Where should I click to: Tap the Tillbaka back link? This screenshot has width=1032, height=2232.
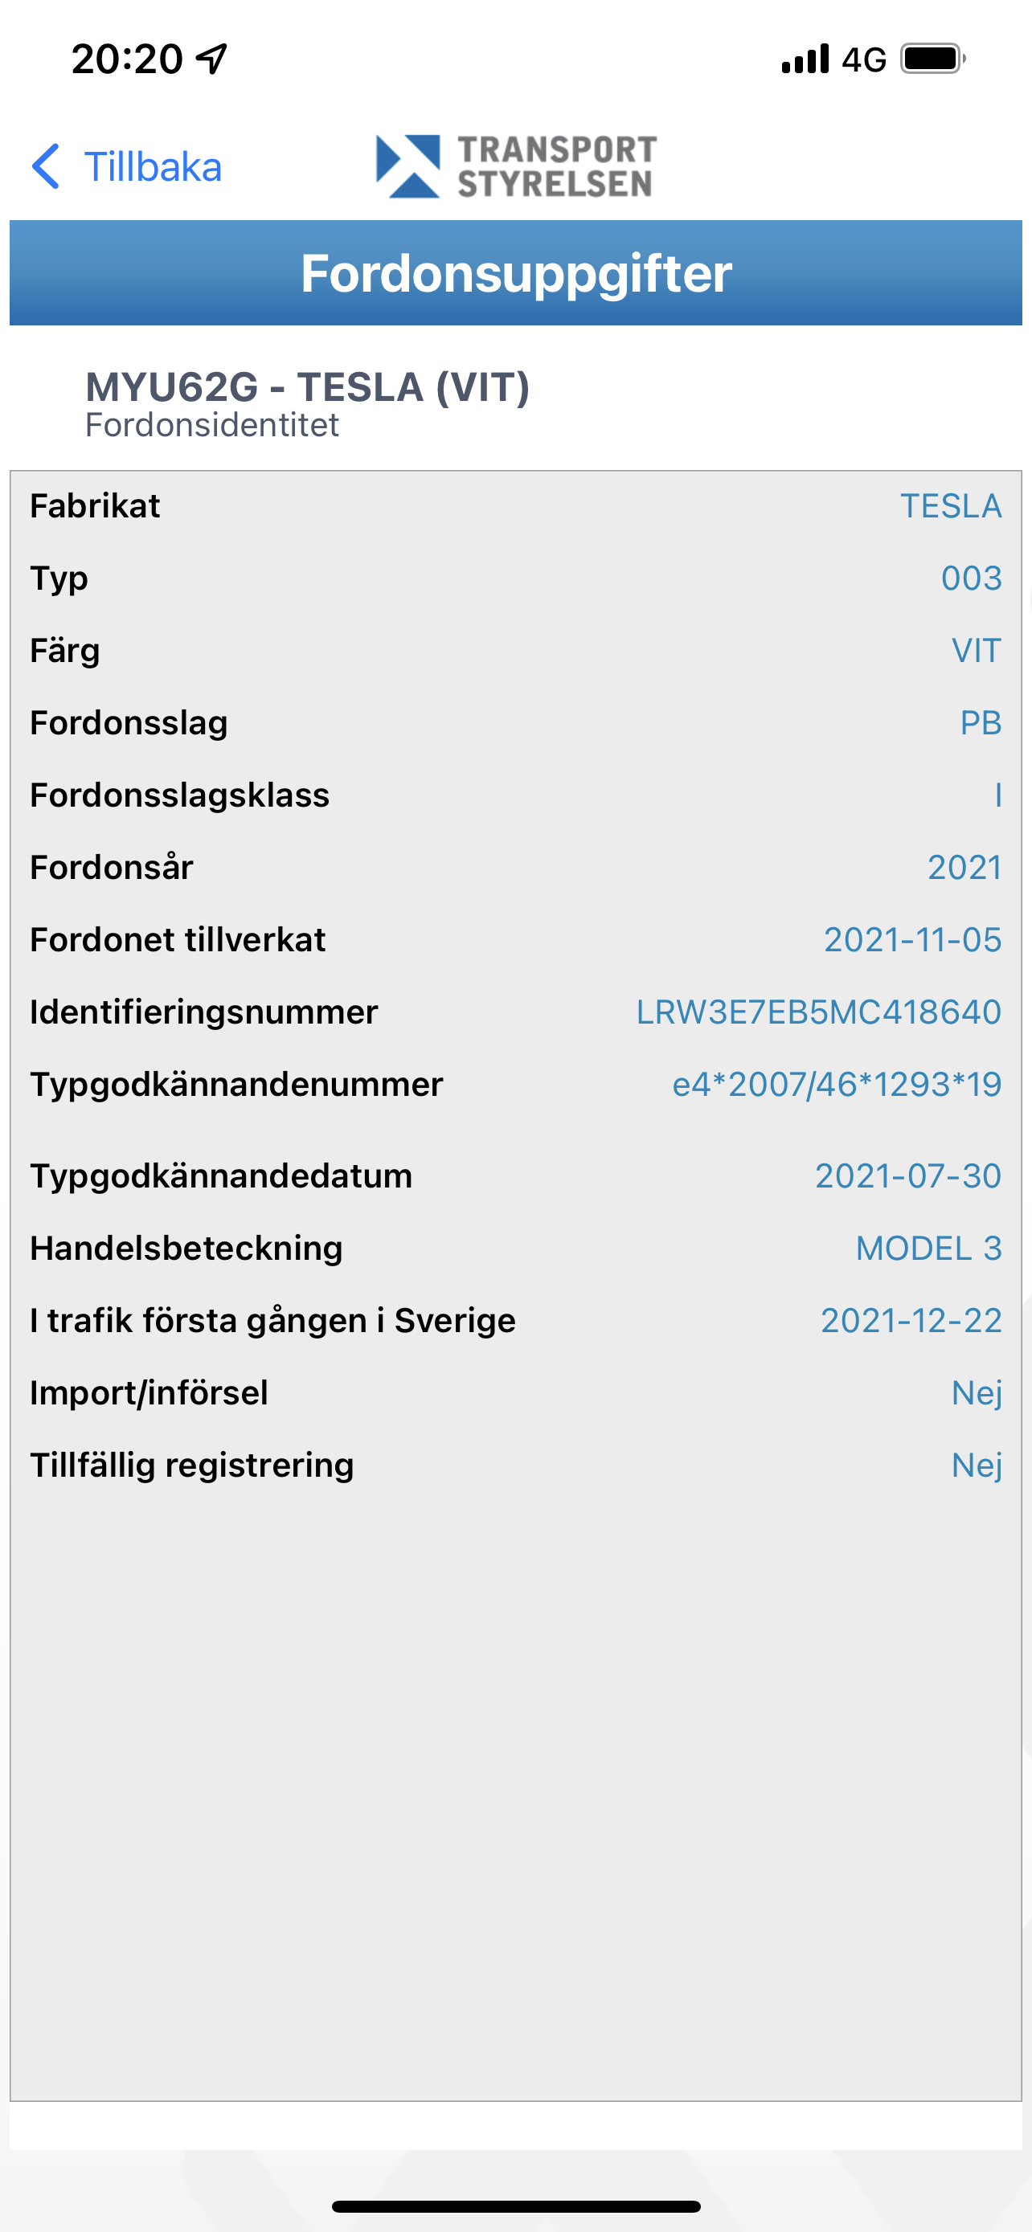(x=152, y=166)
